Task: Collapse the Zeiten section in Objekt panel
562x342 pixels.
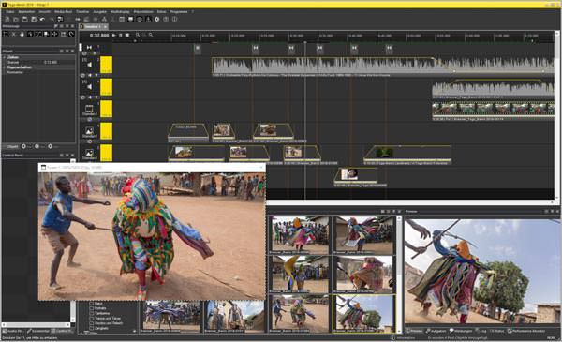Action: click(5, 57)
